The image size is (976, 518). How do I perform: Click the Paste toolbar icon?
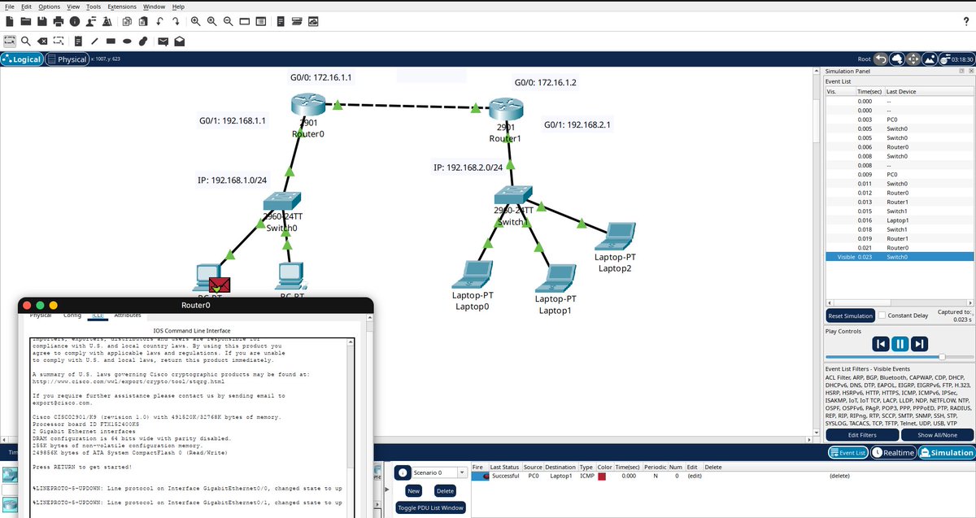pyautogui.click(x=143, y=21)
